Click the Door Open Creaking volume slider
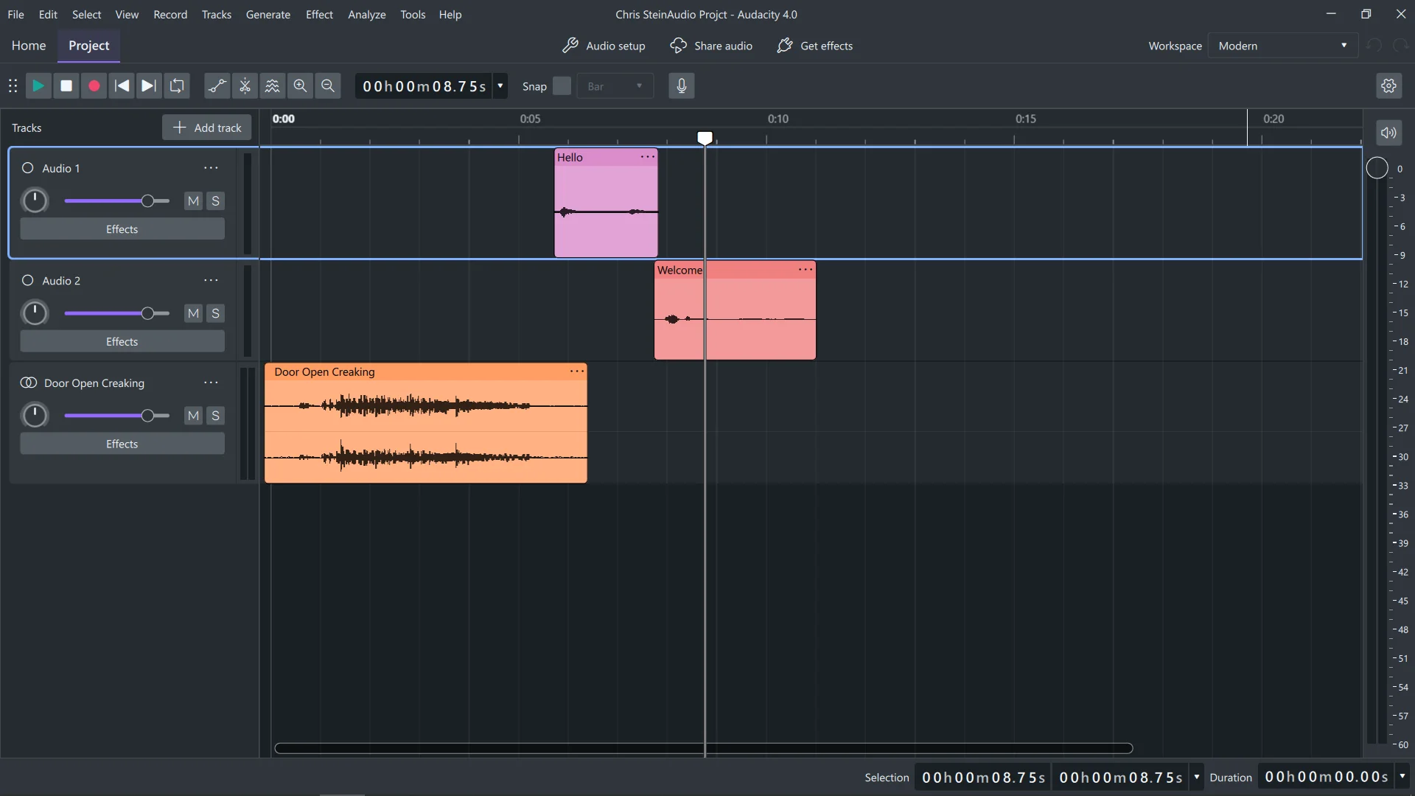The image size is (1415, 796). (117, 416)
